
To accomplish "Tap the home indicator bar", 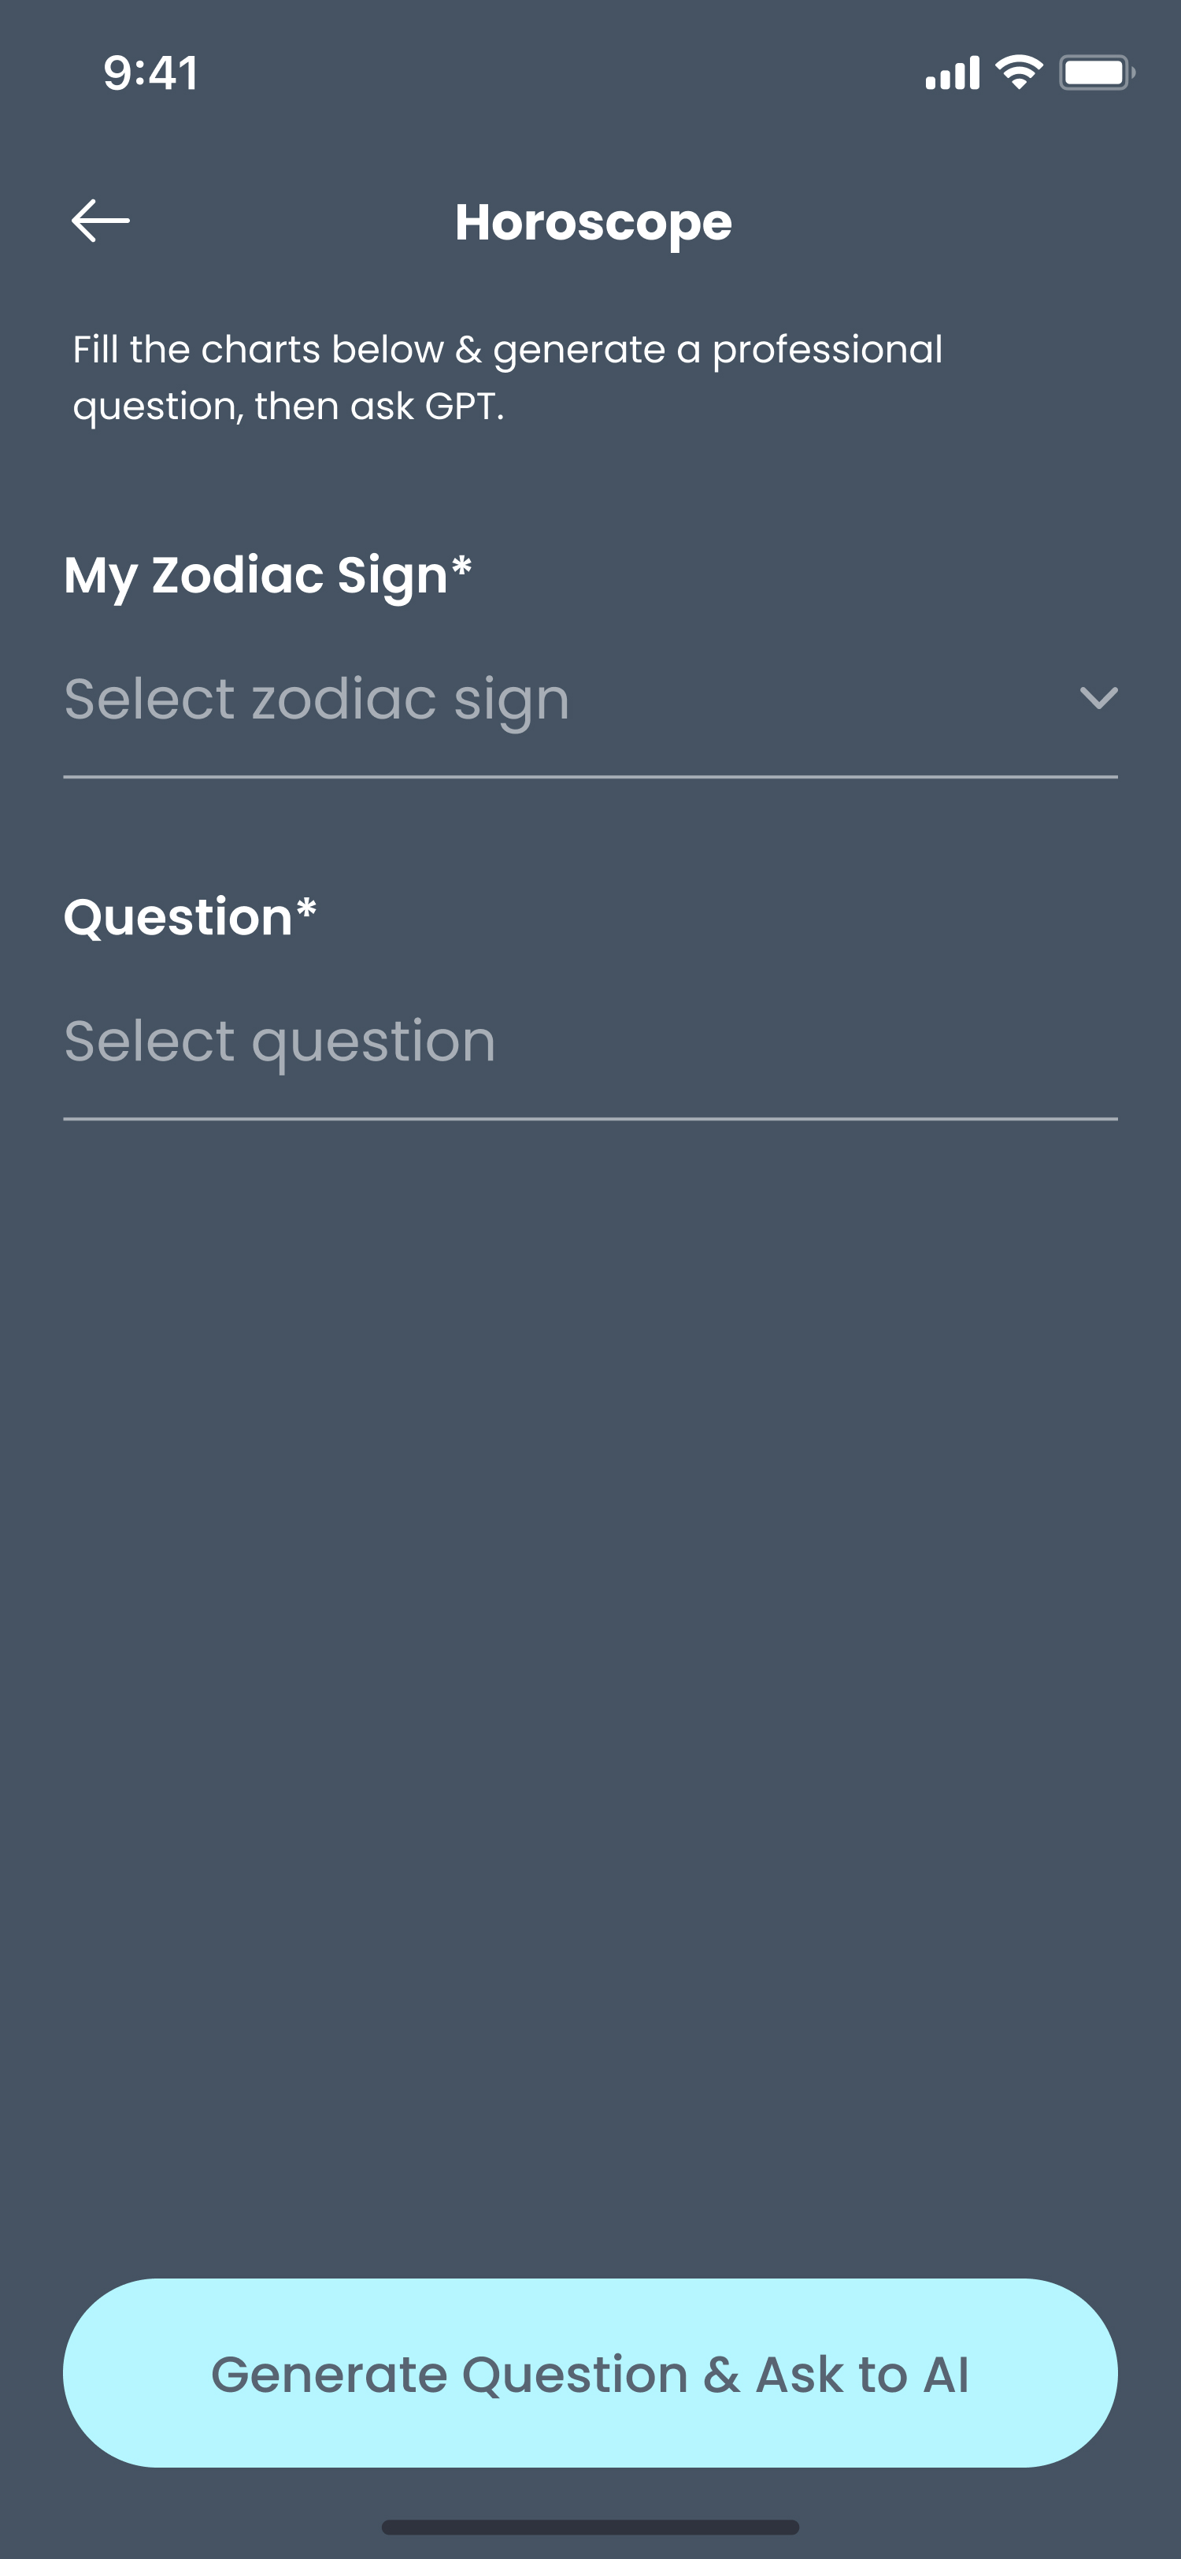I will (590, 2526).
